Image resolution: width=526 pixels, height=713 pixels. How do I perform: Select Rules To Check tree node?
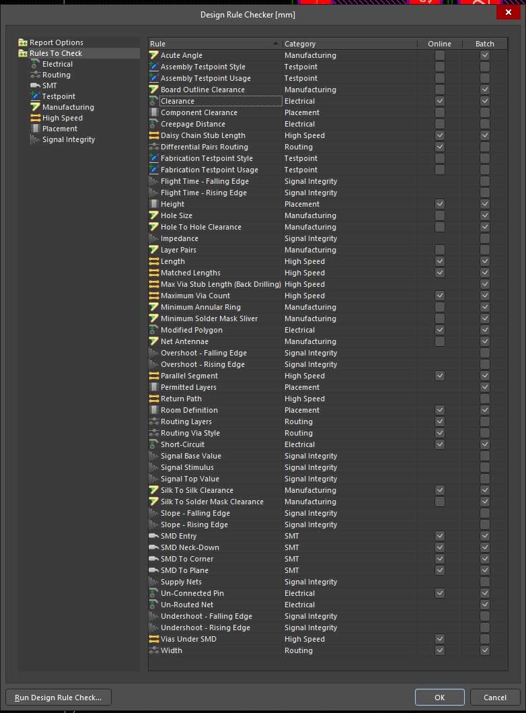point(56,53)
